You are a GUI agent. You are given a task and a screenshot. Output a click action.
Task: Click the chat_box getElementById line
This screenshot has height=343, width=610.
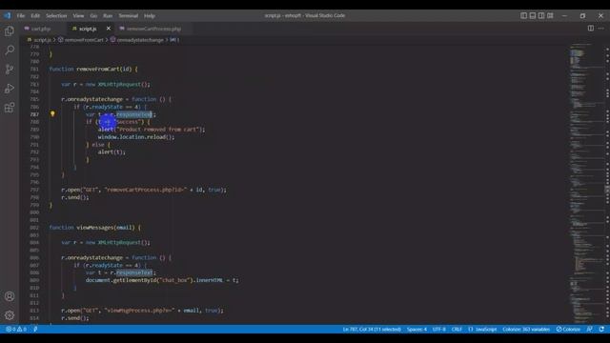tap(162, 280)
